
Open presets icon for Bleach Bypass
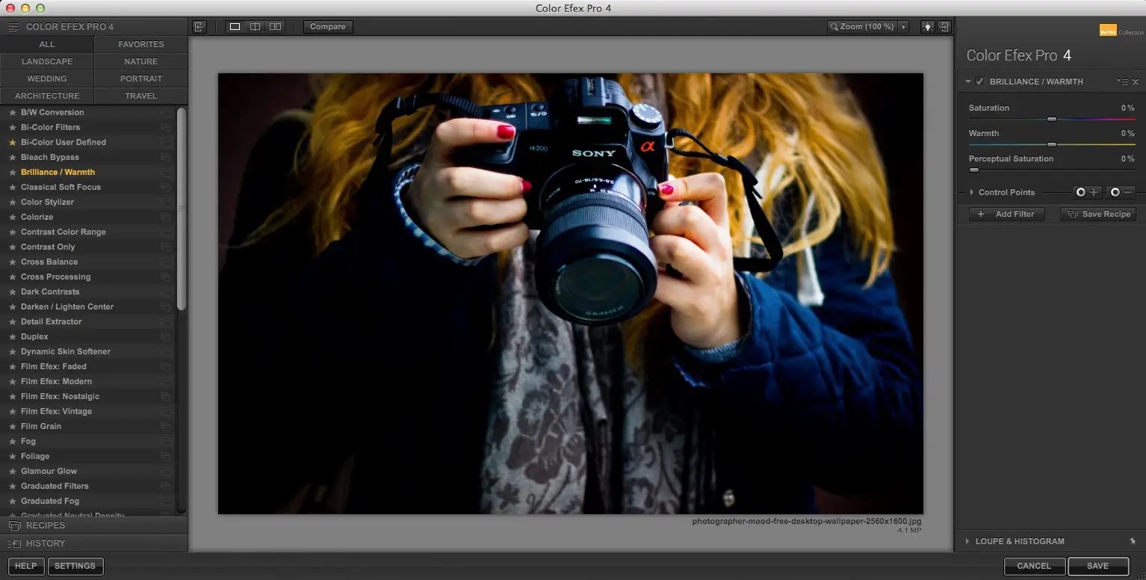(165, 157)
